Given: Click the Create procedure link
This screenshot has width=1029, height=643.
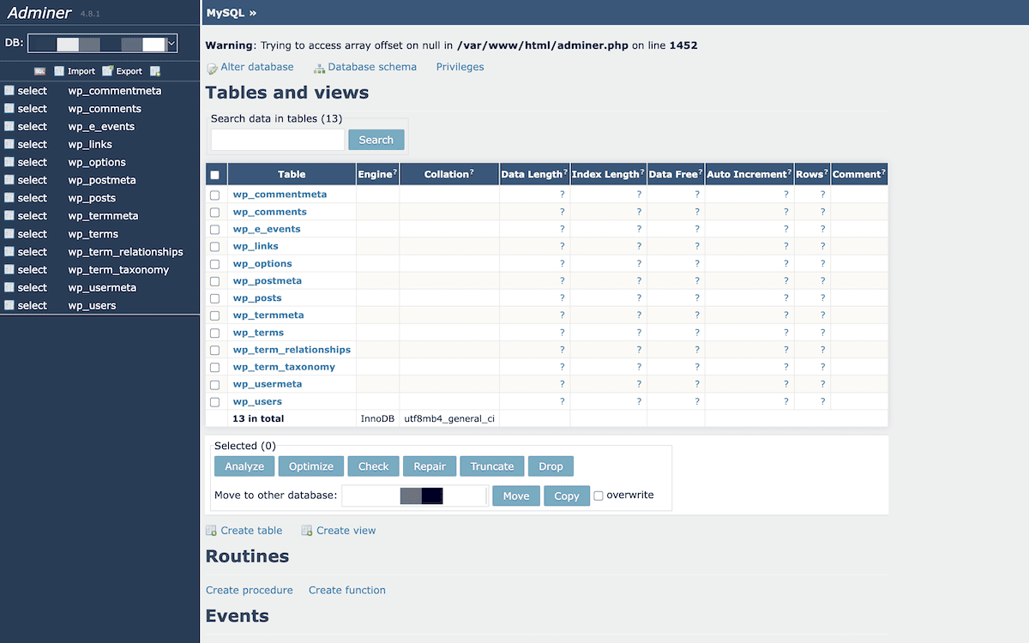Looking at the screenshot, I should pos(250,590).
